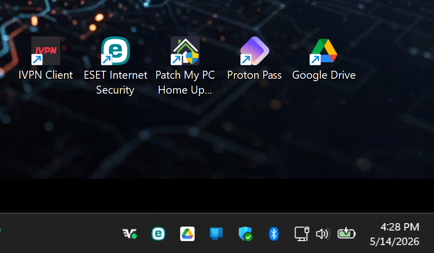The image size is (434, 253).
Task: Open the Google Drive desktop shortcut
Action: point(324,51)
